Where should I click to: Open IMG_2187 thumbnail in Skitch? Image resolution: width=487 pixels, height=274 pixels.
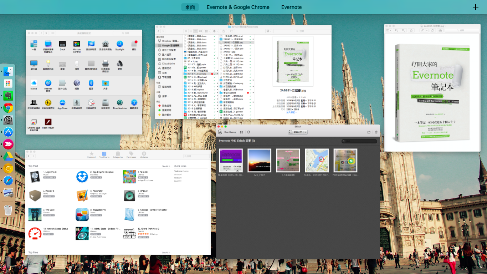pos(259,161)
